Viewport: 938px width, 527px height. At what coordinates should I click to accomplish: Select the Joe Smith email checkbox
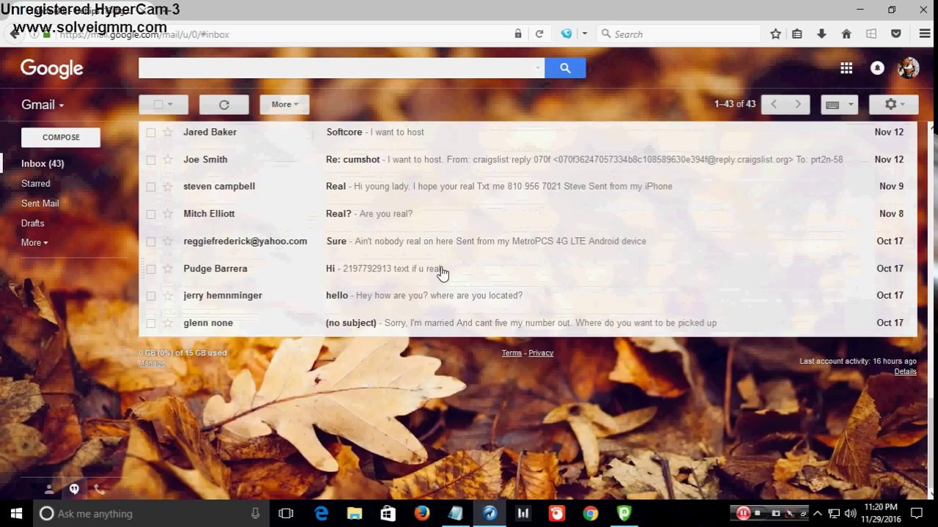(150, 160)
